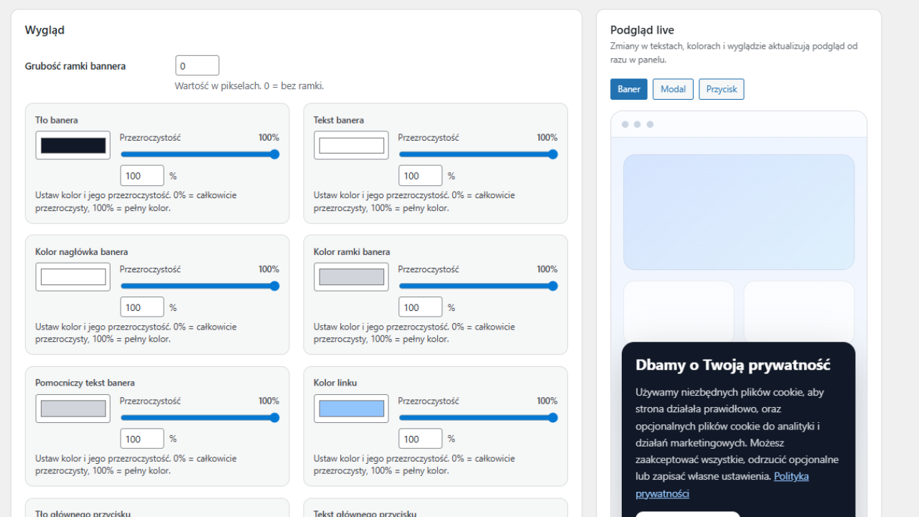Adjust the Kolor nagłówka banera opacity slider

click(200, 286)
